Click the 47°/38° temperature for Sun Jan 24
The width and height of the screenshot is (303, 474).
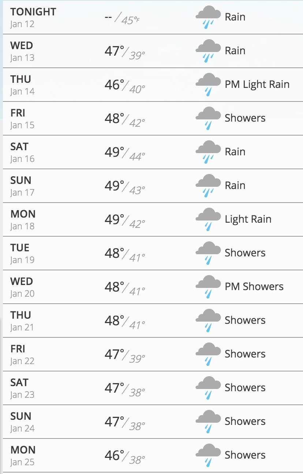tap(124, 422)
